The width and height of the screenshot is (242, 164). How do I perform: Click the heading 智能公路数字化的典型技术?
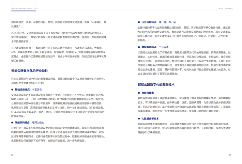(156, 84)
